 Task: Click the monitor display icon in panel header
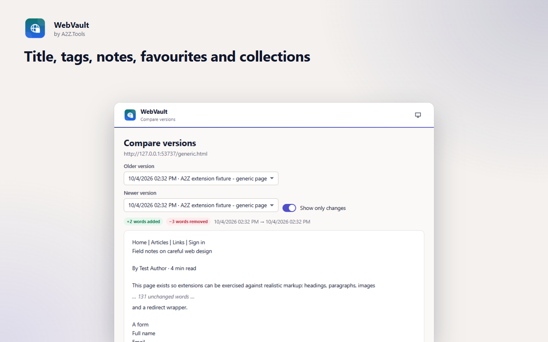pos(418,115)
